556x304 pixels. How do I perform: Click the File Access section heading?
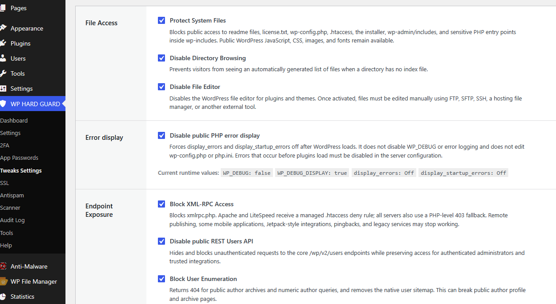(x=101, y=23)
